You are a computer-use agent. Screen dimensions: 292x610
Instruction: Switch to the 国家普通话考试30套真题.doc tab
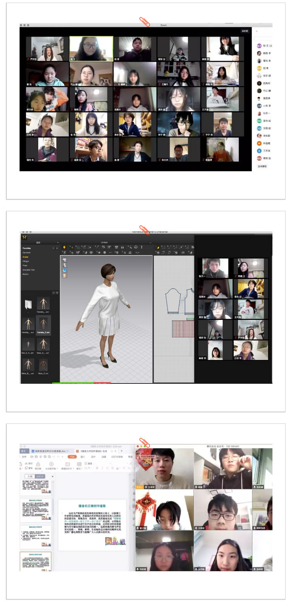pos(50,451)
